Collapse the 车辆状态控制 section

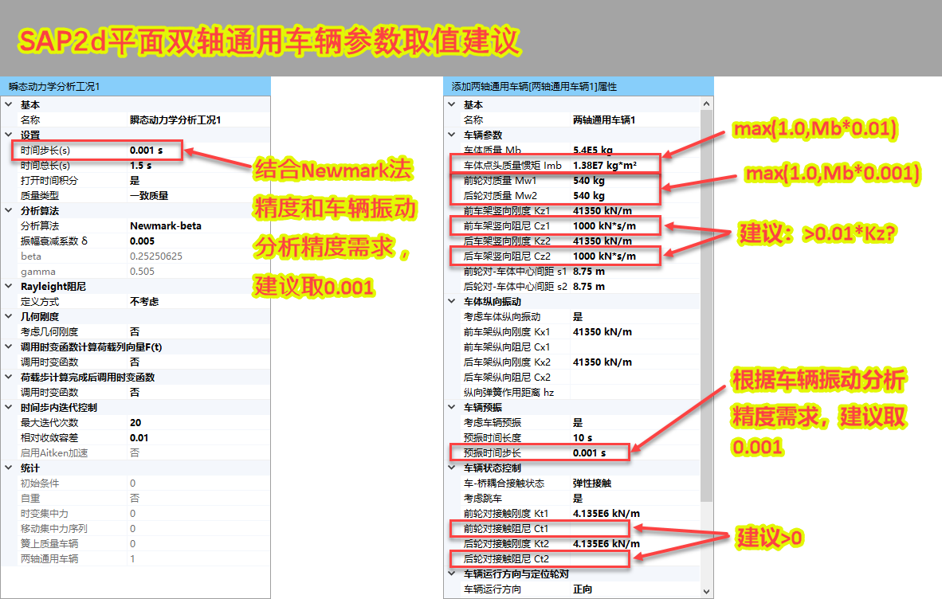[452, 468]
